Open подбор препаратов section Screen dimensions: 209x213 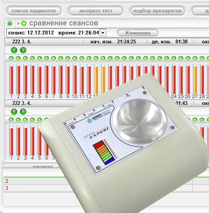(x=157, y=11)
